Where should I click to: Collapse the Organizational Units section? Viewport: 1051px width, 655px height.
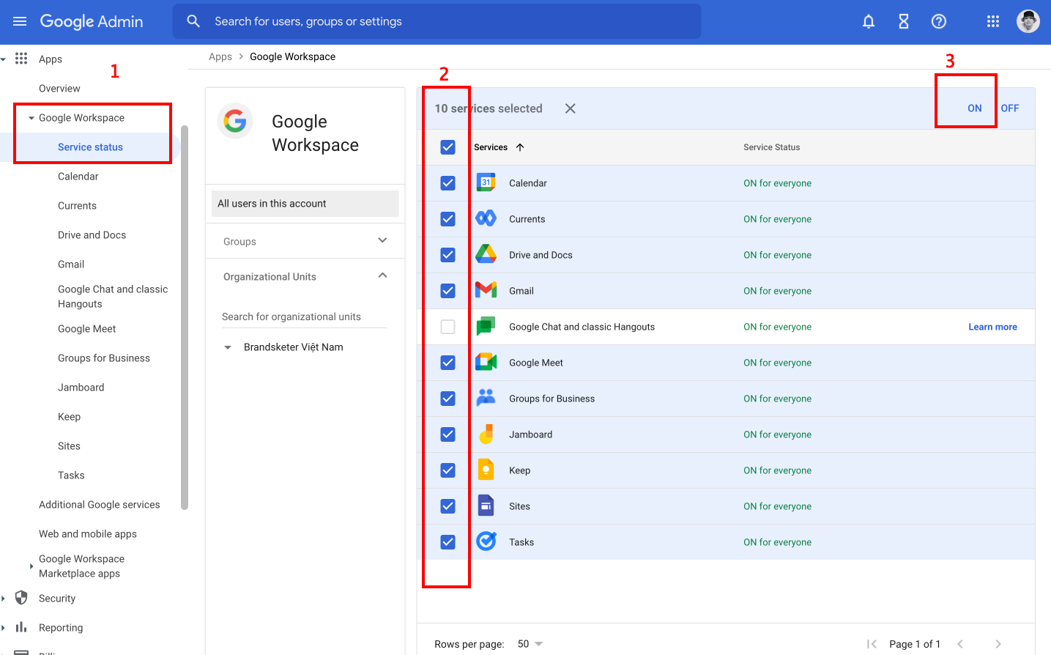pyautogui.click(x=382, y=275)
